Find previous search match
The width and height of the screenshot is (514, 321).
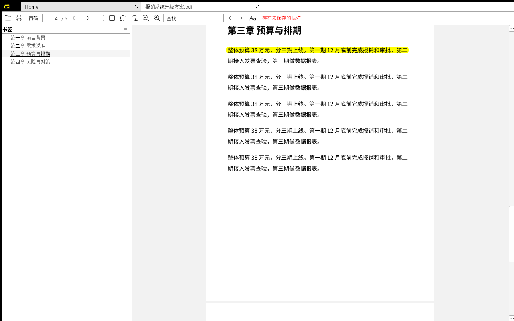230,18
